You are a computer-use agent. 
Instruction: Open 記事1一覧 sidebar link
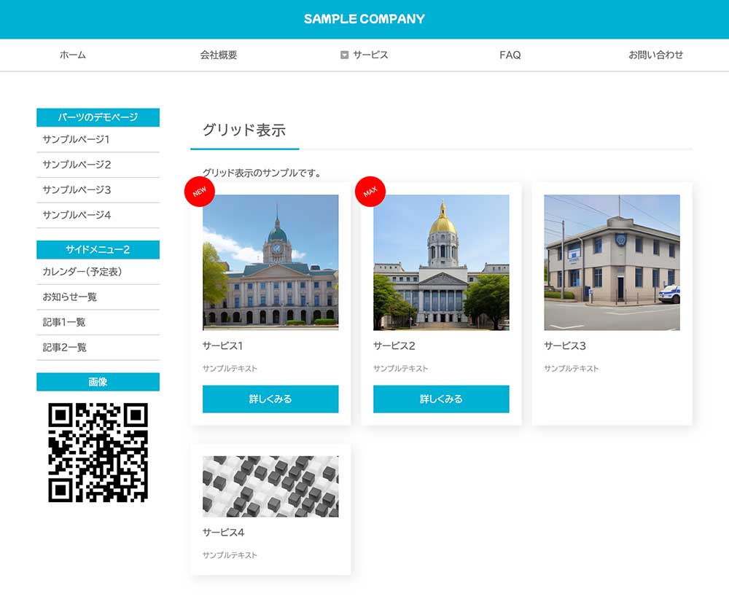pos(98,321)
